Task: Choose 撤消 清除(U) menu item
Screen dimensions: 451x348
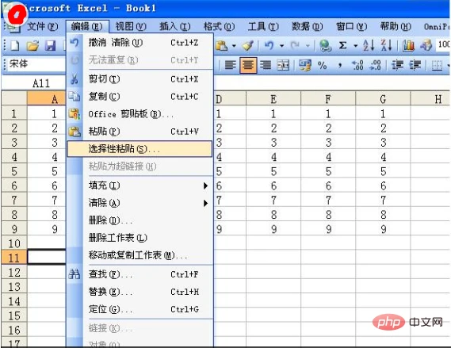Action: click(140, 43)
